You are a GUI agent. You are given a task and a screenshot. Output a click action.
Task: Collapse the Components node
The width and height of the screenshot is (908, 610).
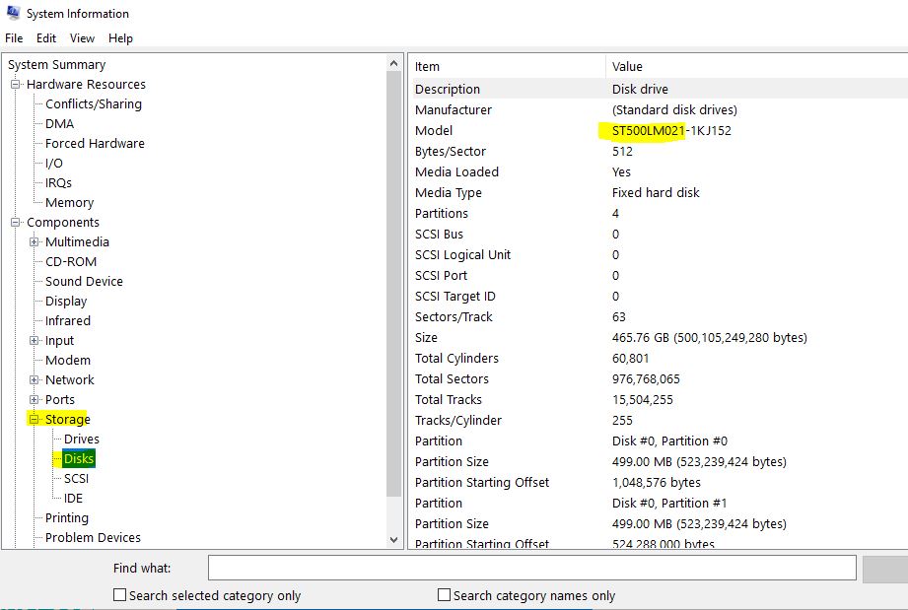(x=14, y=222)
